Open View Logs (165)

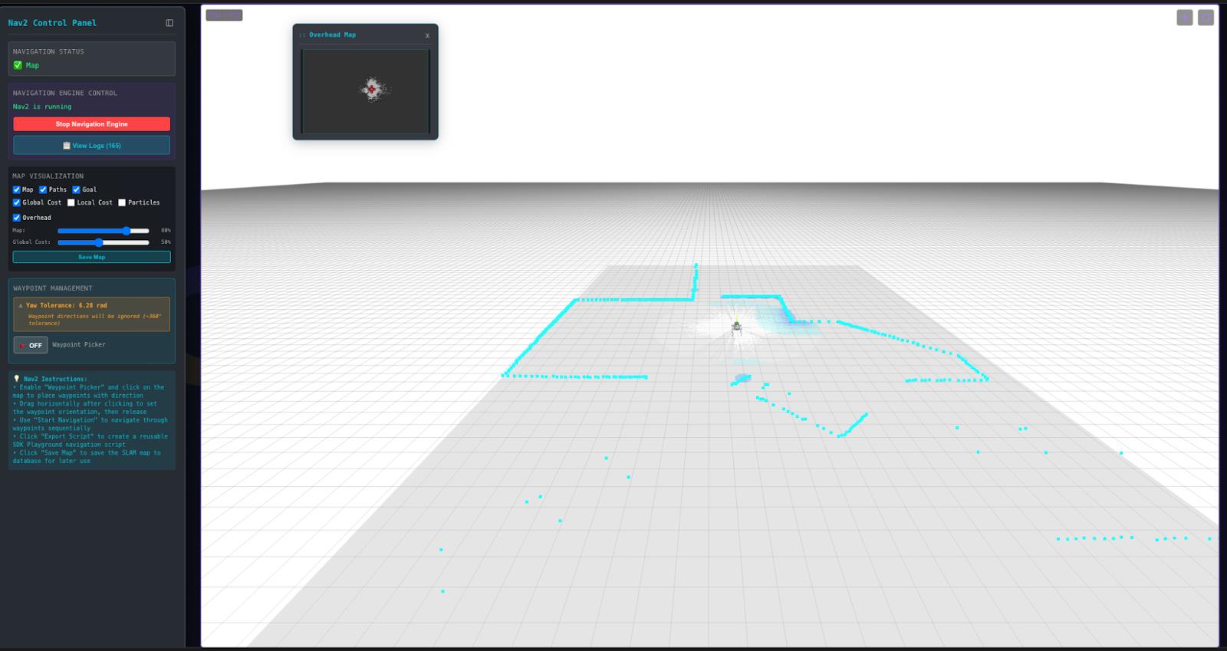coord(91,146)
